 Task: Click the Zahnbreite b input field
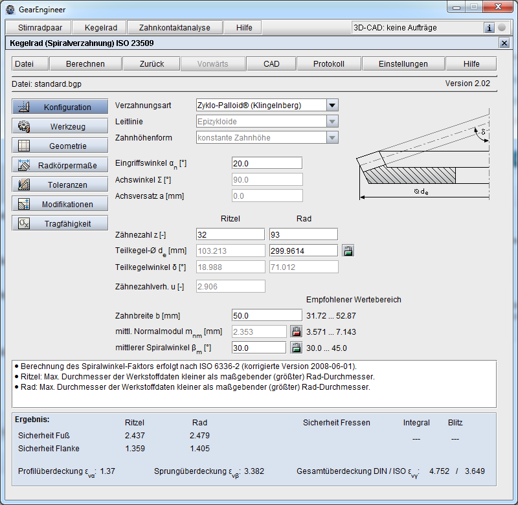click(x=267, y=315)
